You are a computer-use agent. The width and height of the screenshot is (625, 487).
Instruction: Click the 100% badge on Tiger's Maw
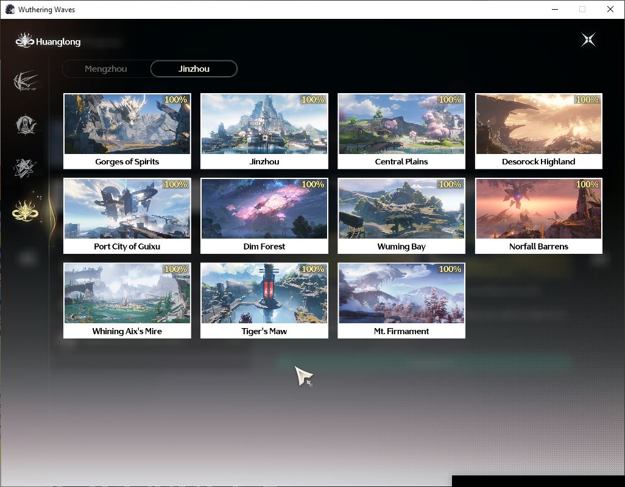point(313,269)
